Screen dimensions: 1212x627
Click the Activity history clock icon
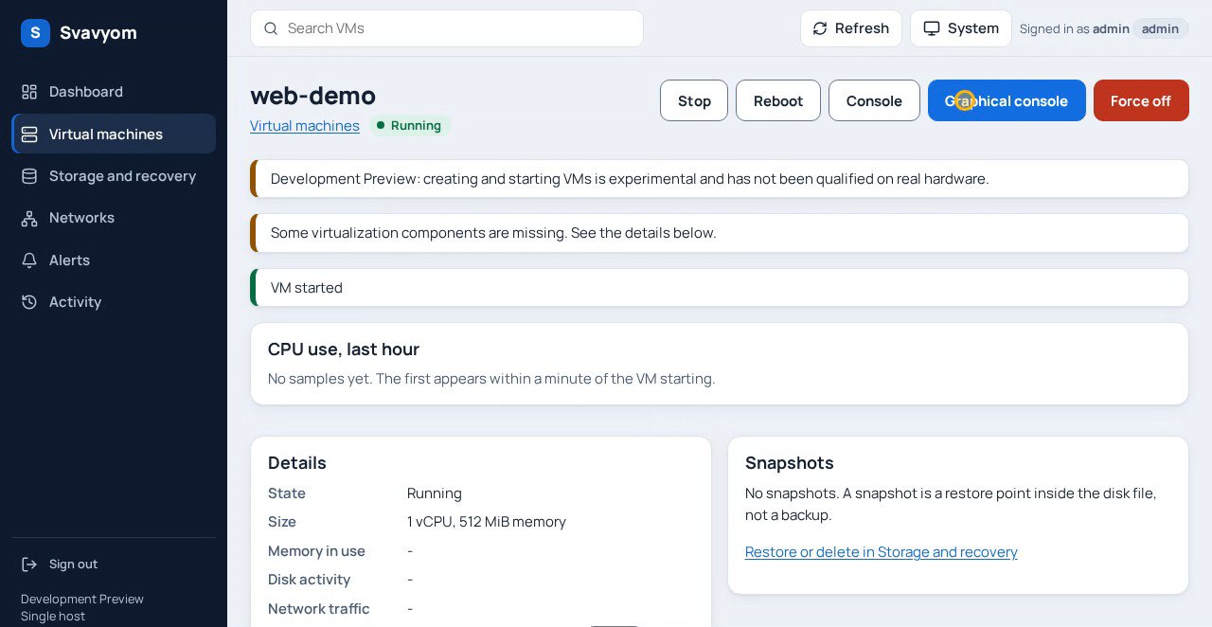29,302
